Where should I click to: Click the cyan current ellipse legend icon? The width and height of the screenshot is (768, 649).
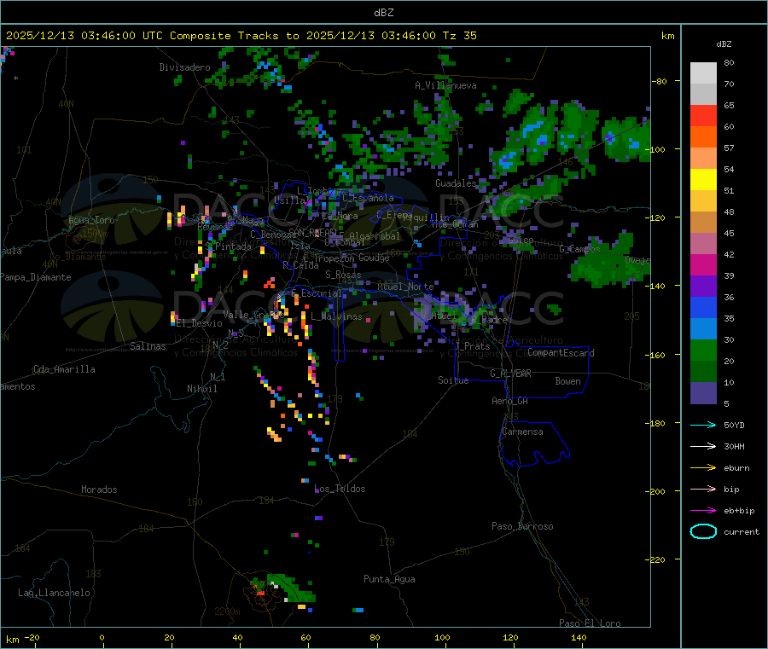pos(703,531)
